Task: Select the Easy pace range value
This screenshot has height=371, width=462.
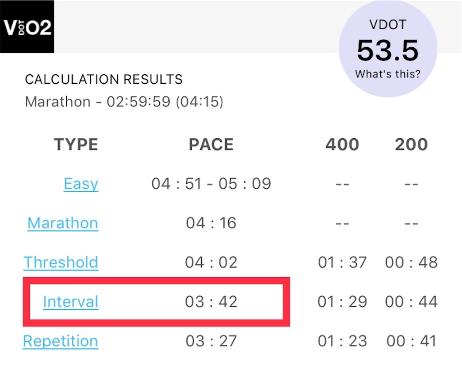Action: coord(211,184)
